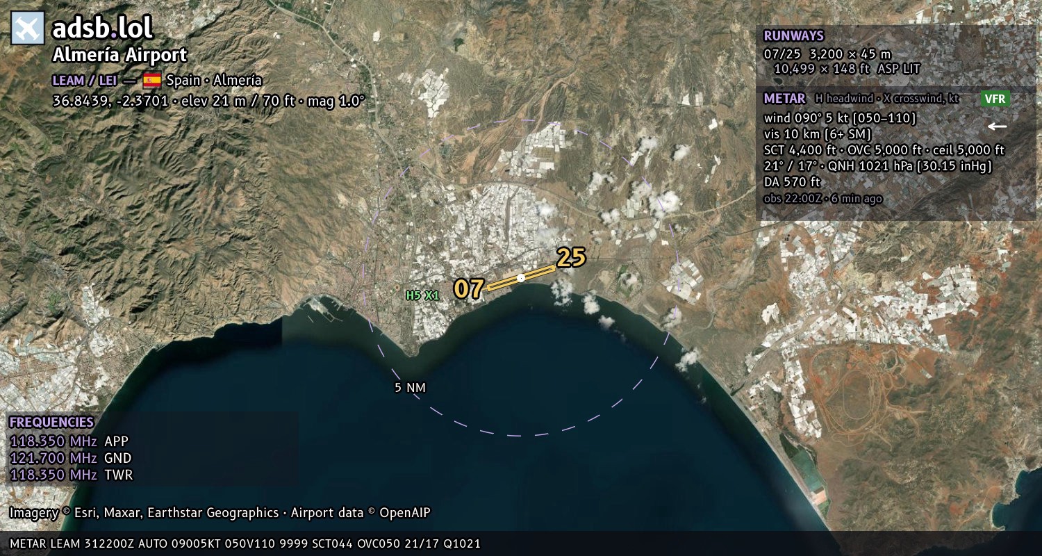Click the DA 570 ft density altitude

click(x=792, y=182)
